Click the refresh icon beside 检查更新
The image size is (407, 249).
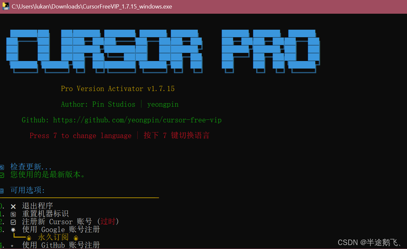[2, 167]
